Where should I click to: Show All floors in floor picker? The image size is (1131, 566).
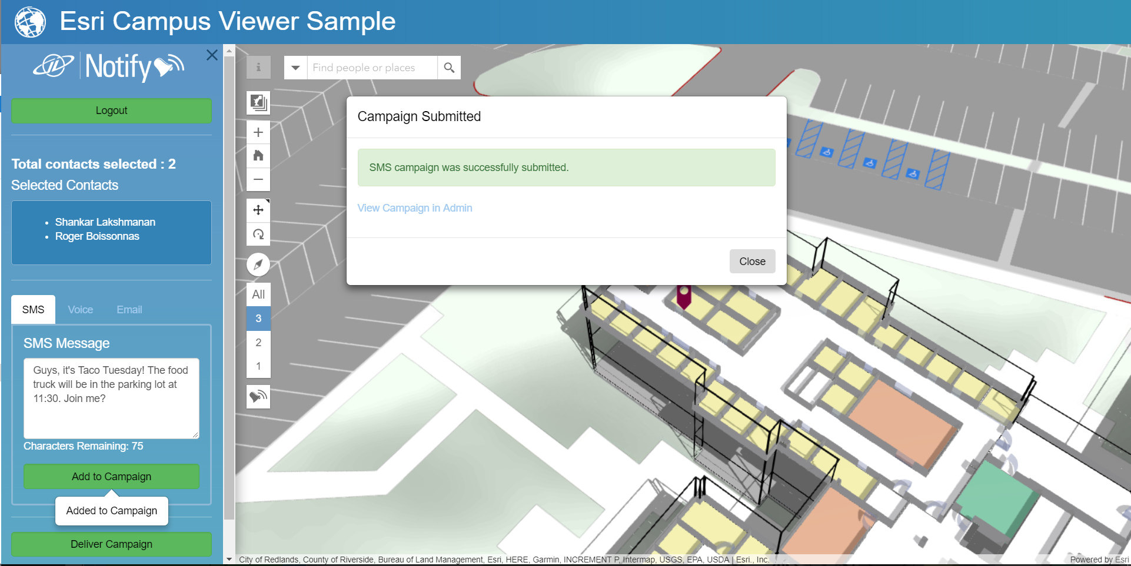[258, 294]
